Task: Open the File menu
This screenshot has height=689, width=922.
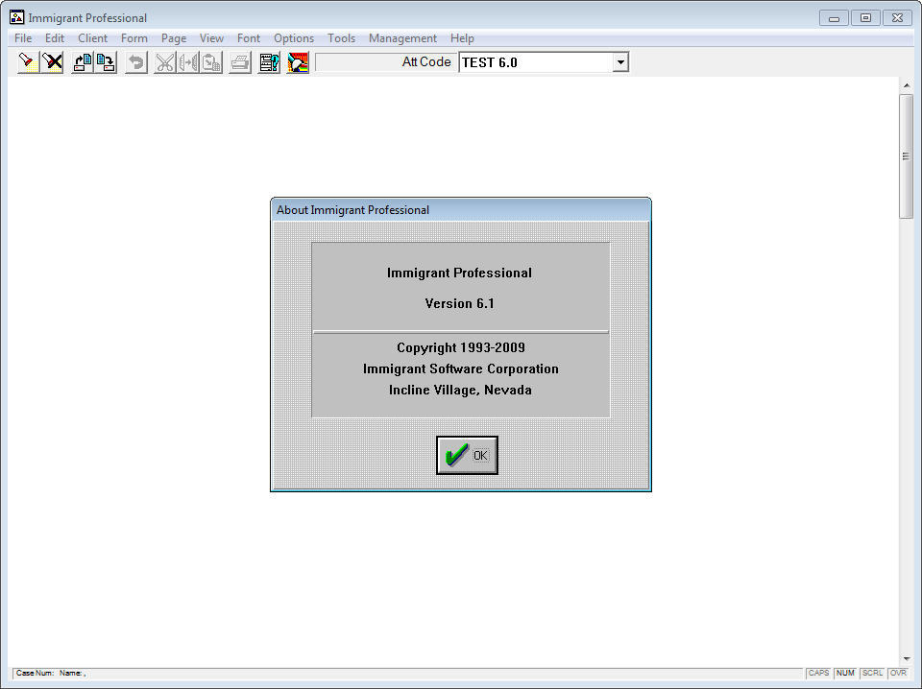Action: click(x=23, y=38)
